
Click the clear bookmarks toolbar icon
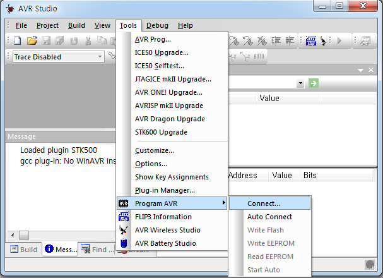pos(262,41)
